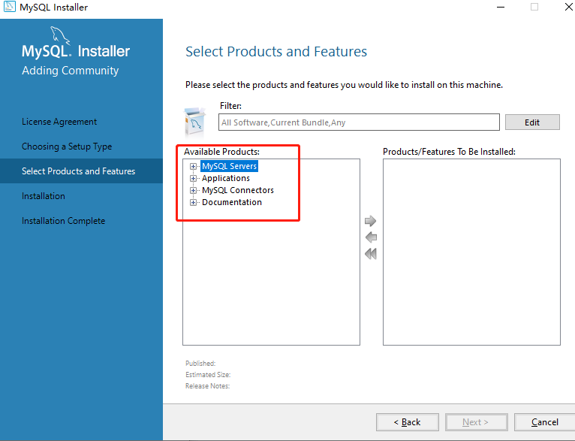Select MySQL Servers in Available Products
575x441 pixels.
[229, 167]
